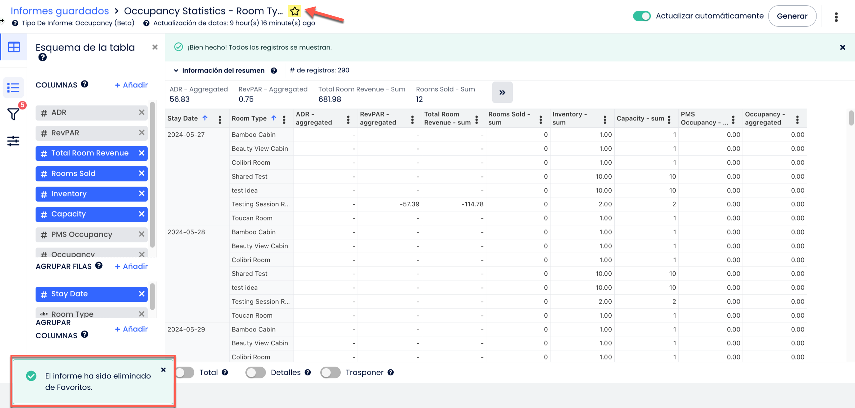Disable Actualizar automáticamente toggle

pyautogui.click(x=641, y=16)
